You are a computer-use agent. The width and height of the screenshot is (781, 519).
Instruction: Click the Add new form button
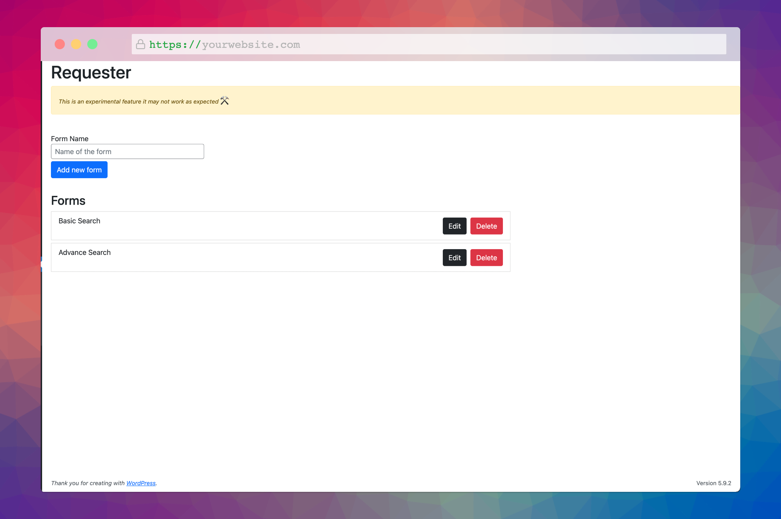click(79, 170)
